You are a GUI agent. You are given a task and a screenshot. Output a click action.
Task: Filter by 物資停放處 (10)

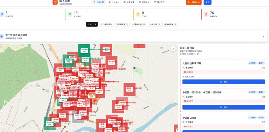point(139,24)
